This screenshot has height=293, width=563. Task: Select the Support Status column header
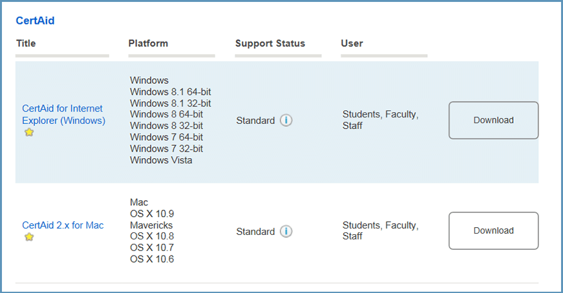pos(270,43)
